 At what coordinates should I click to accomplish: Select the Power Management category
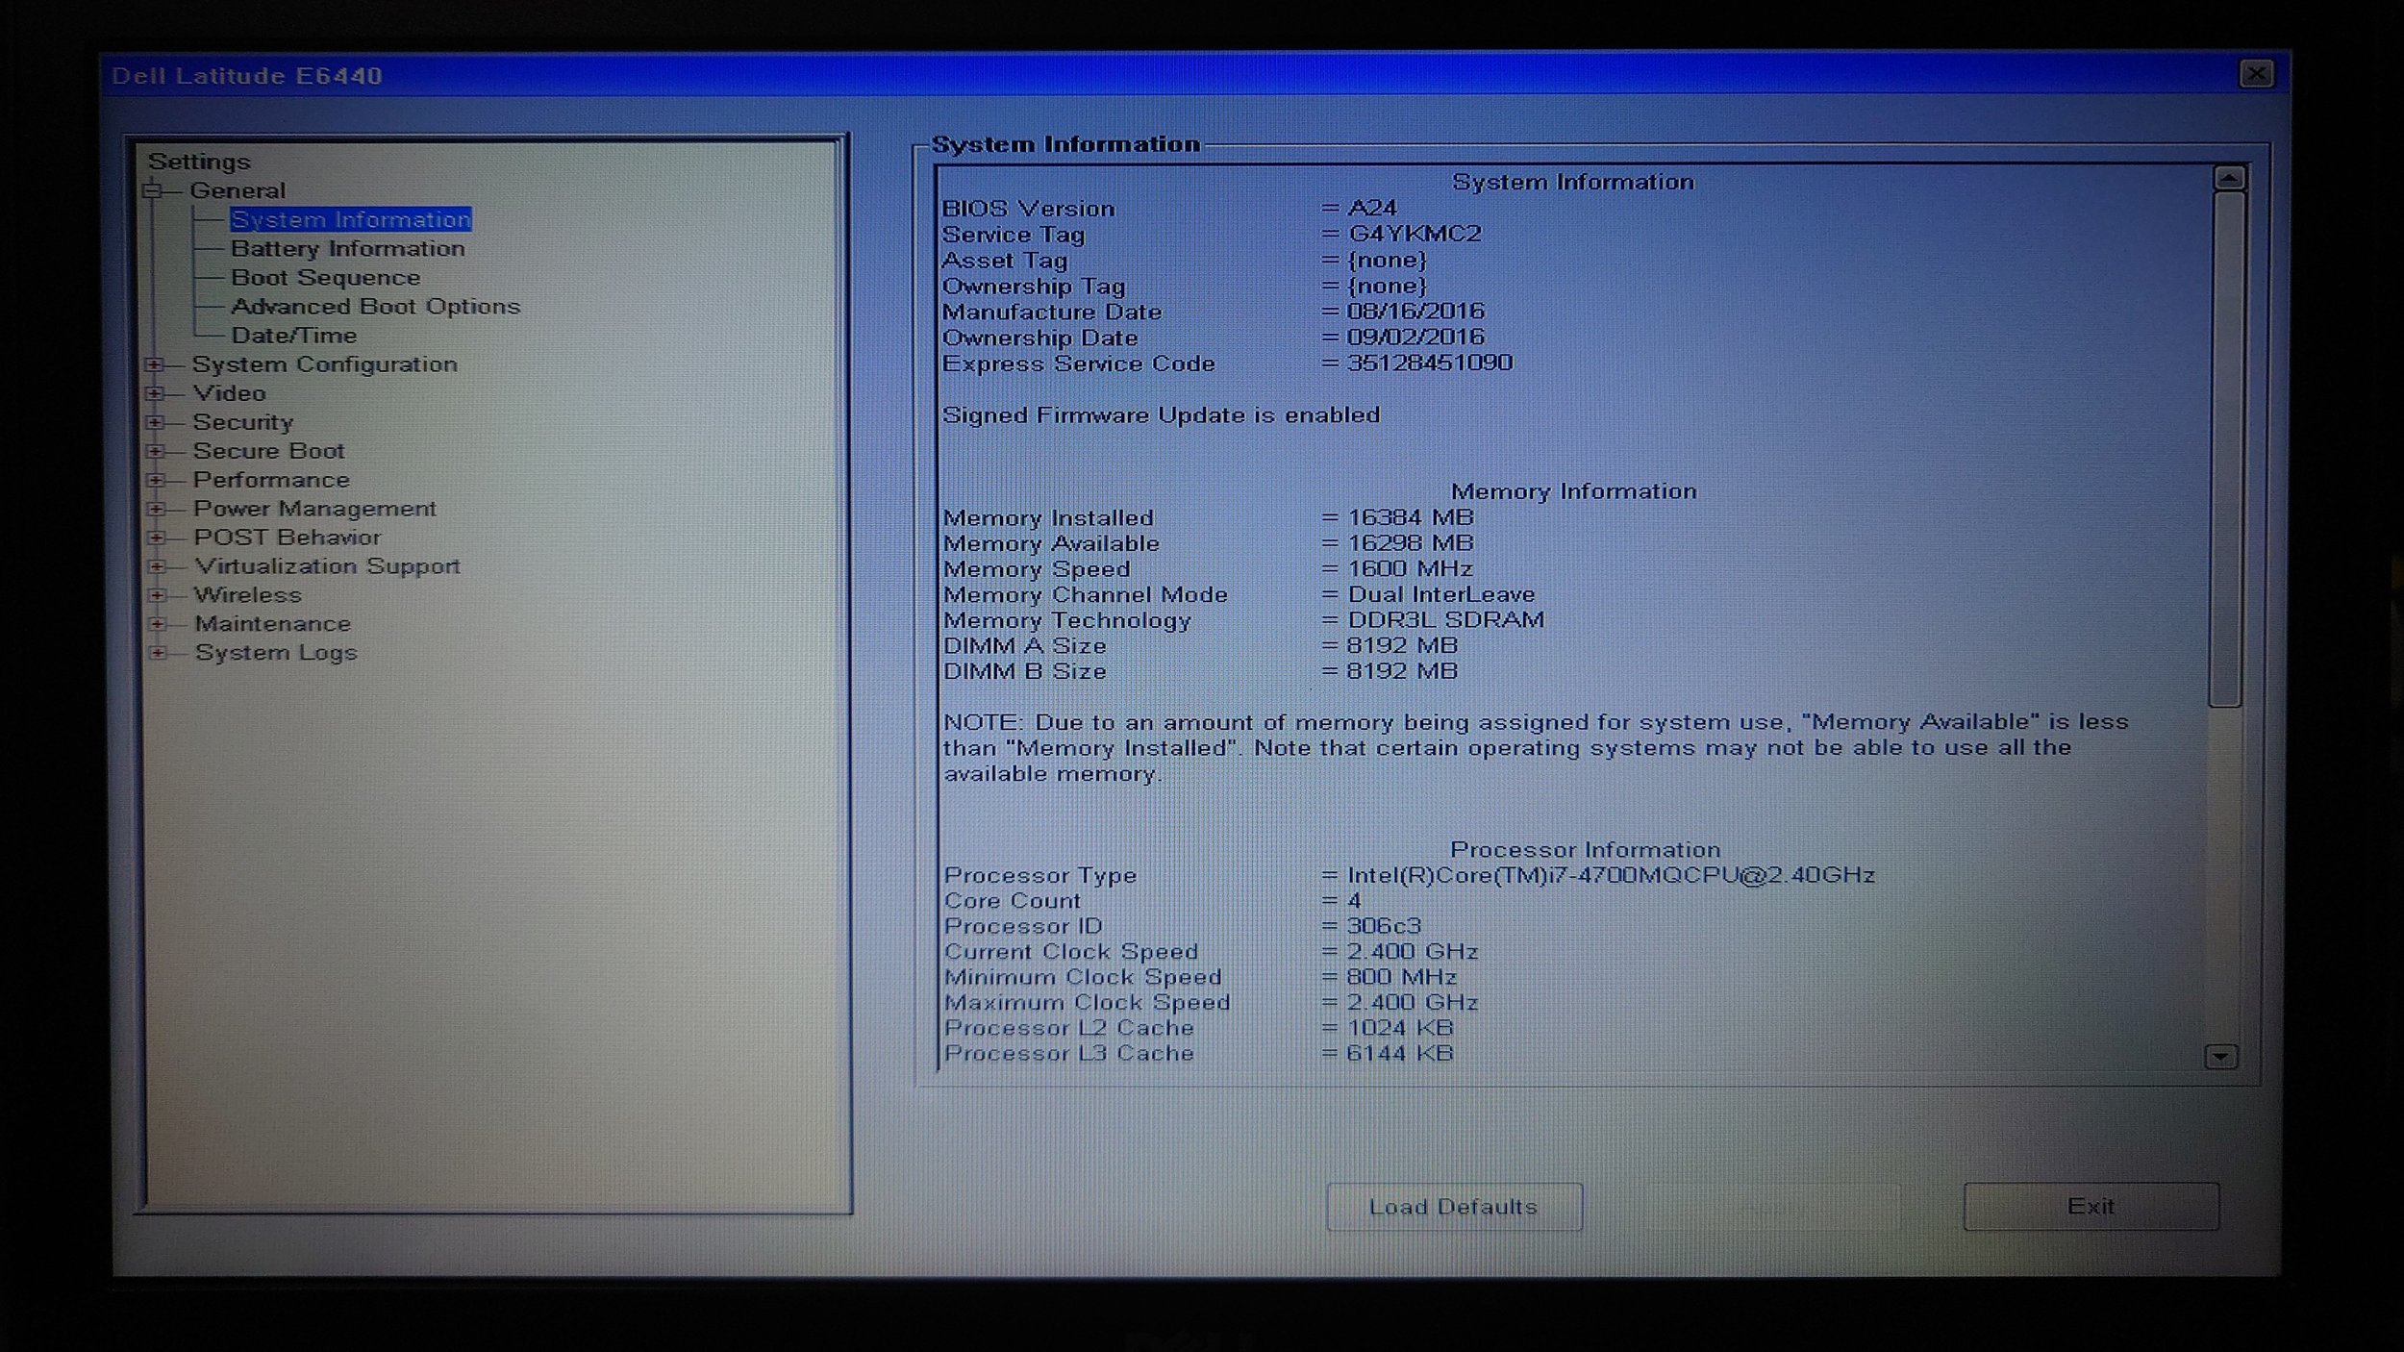tap(315, 509)
